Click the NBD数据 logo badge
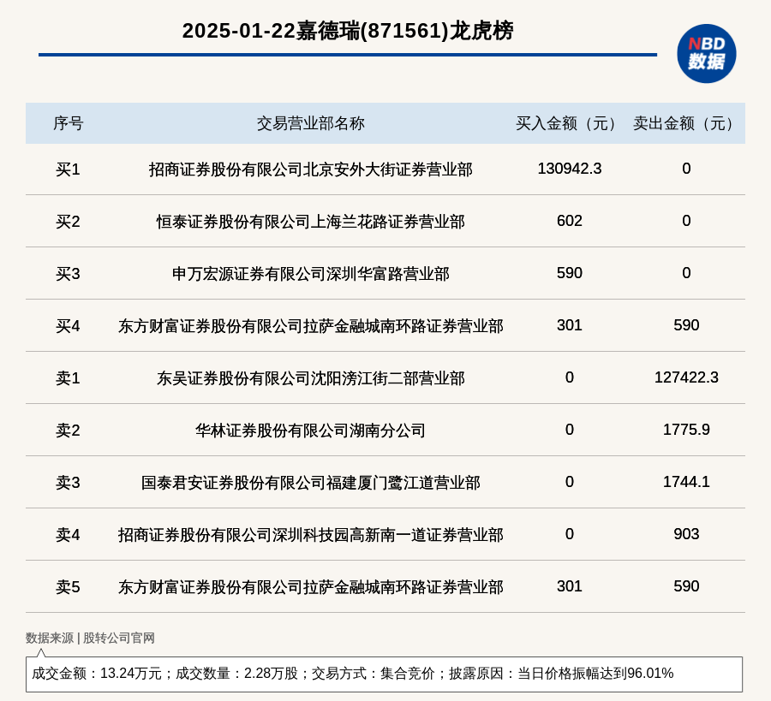 [x=706, y=54]
